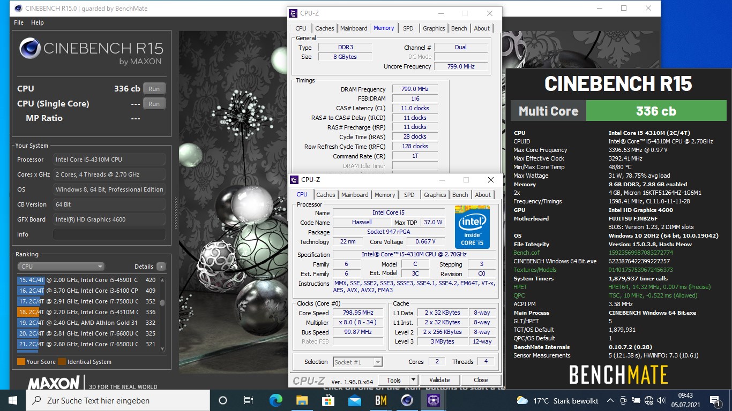The width and height of the screenshot is (732, 411).
Task: Select ranking entry i5-4590T 420
Action: (87, 280)
